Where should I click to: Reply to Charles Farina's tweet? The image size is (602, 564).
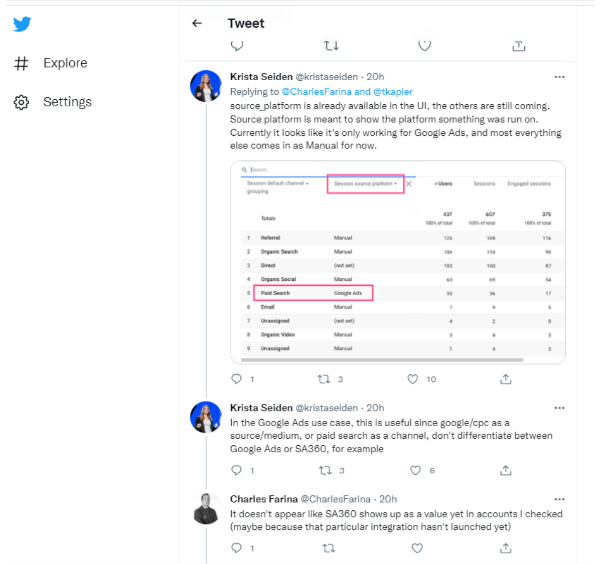(236, 548)
